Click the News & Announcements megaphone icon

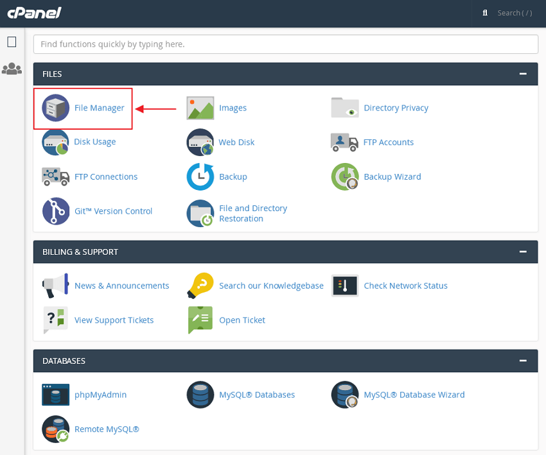tap(55, 286)
